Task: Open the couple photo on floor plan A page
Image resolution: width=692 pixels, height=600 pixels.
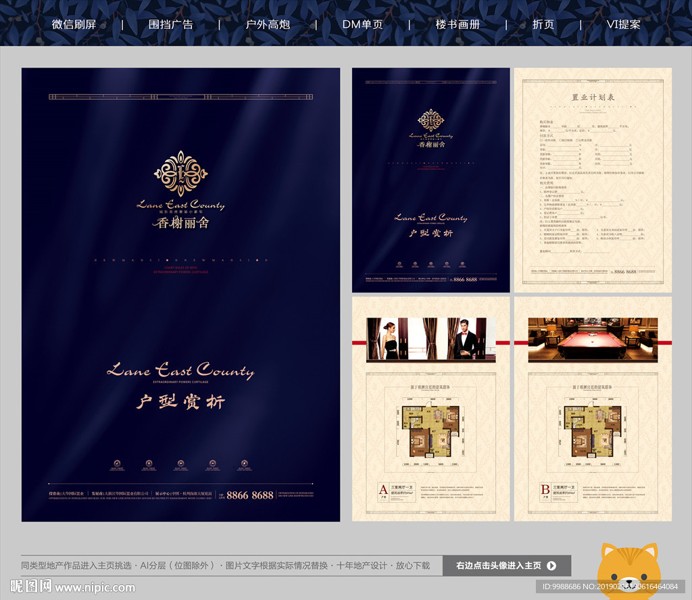Action: pyautogui.click(x=430, y=340)
